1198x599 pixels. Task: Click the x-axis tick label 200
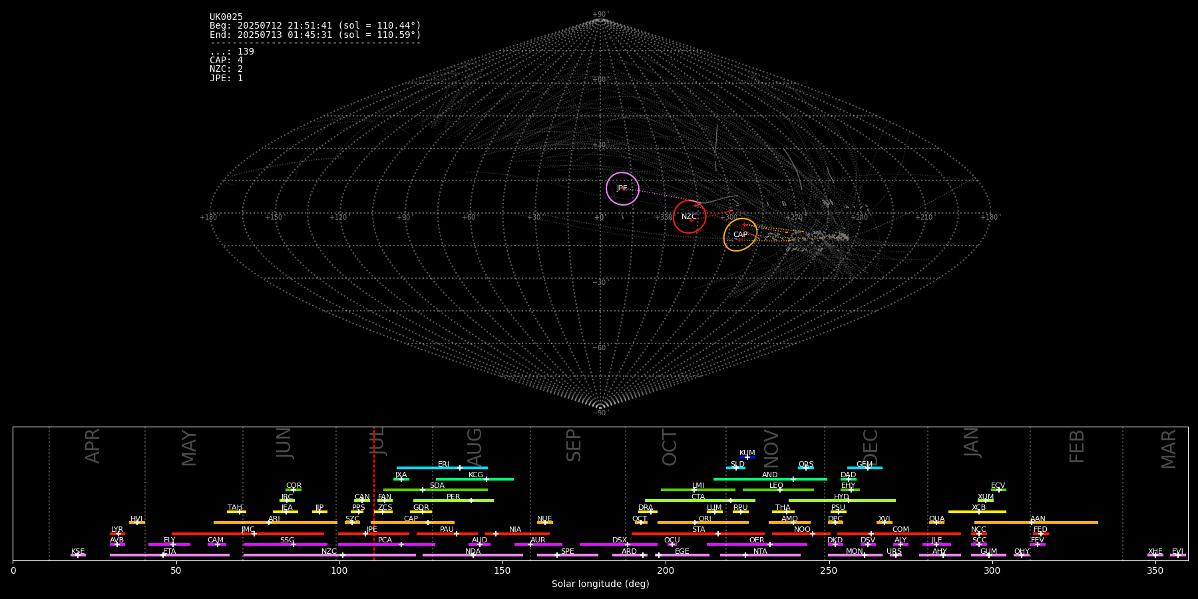(666, 571)
